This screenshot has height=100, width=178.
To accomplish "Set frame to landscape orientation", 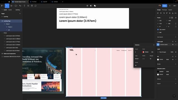I will (172, 18).
